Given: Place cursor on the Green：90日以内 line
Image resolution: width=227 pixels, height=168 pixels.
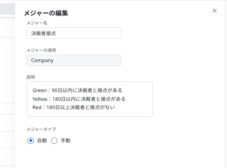Looking at the screenshot, I should coord(77,90).
